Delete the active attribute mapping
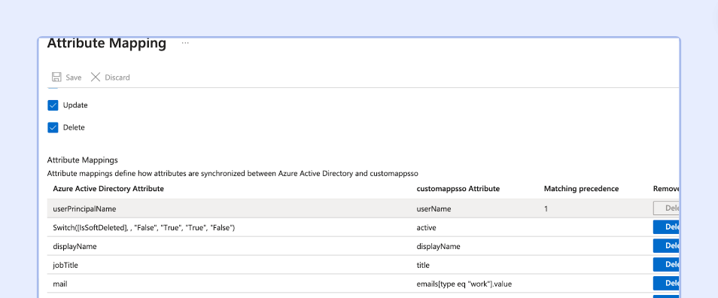Screen dimensions: 718x298 coord(666,227)
